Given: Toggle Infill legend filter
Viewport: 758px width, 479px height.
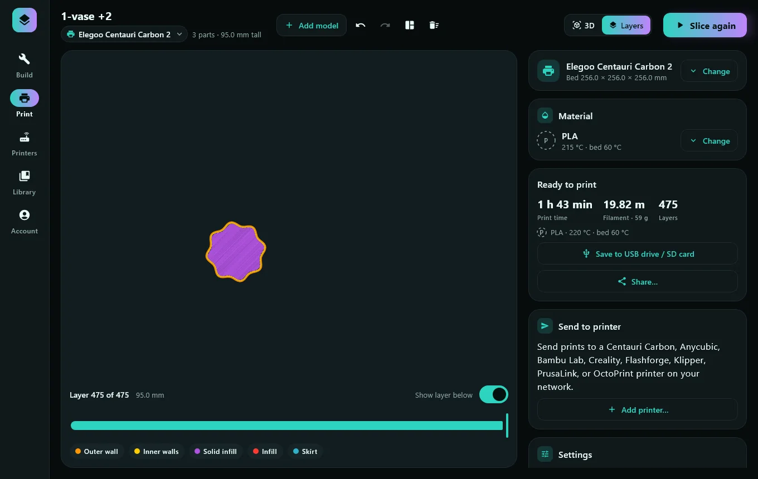Looking at the screenshot, I should click(265, 451).
